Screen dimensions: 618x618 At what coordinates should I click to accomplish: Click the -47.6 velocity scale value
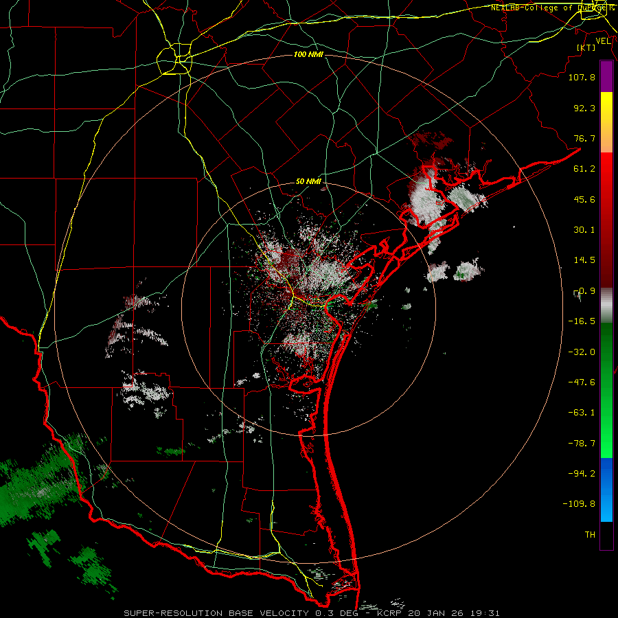coord(582,382)
